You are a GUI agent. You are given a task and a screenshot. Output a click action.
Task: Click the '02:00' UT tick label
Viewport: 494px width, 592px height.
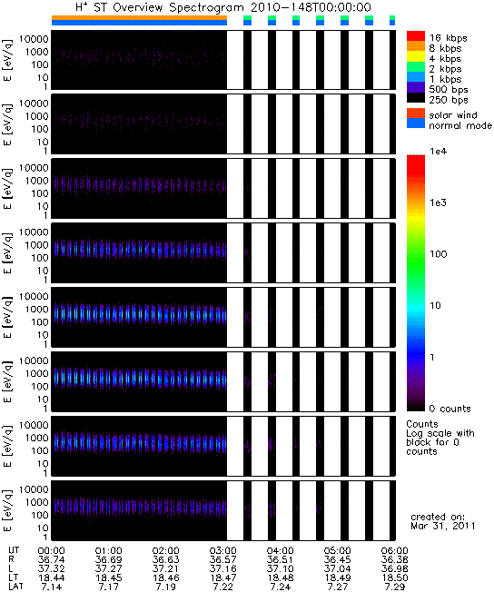coord(165,551)
